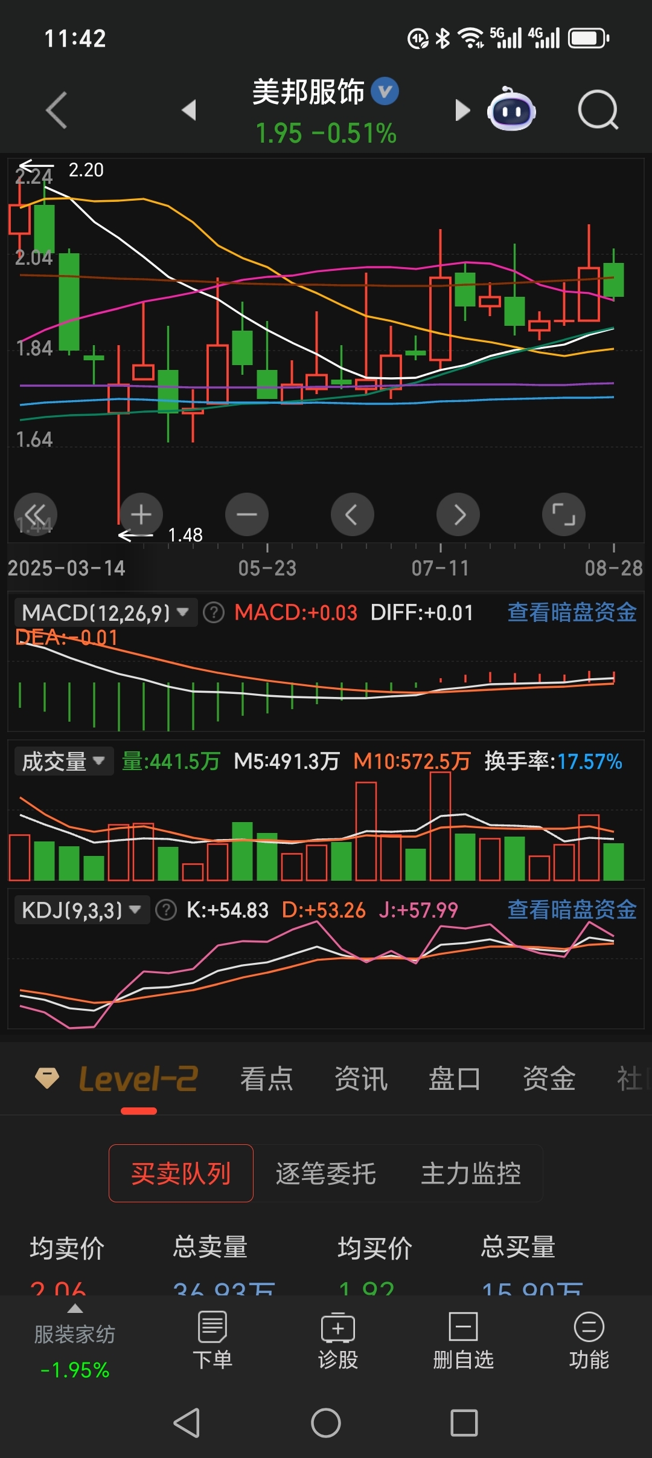Switch to next stock with right triangle
This screenshot has width=652, height=1458.
462,110
